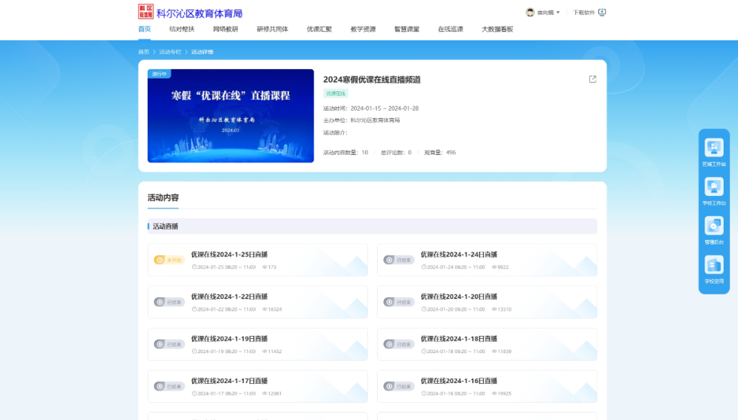The image size is (738, 420).
Task: Open the 在线巡课 section
Action: [452, 29]
